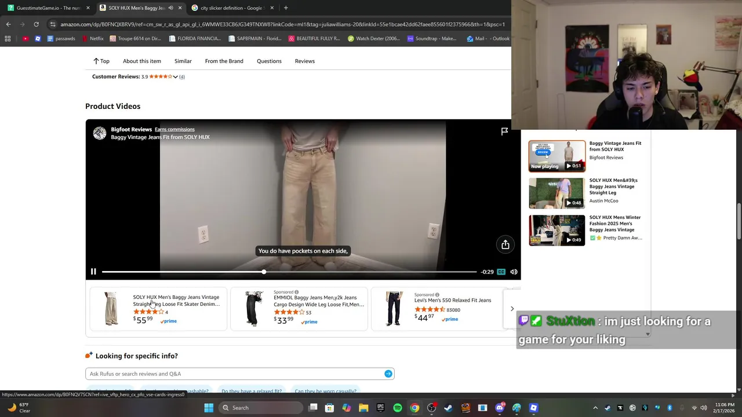Open the Windows Start menu
Screen dimensions: 742x417
point(209,408)
